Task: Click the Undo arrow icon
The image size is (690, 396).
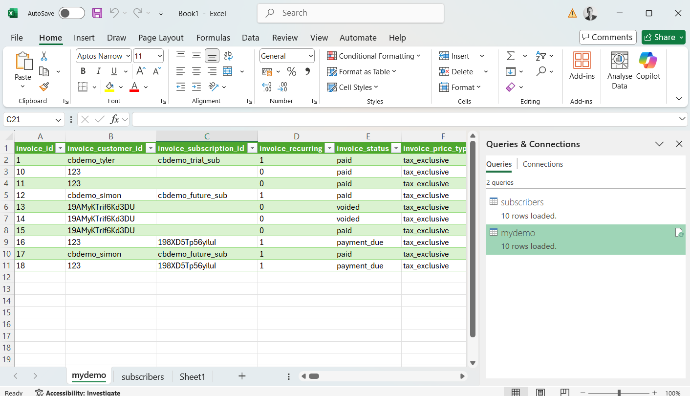Action: click(x=114, y=13)
